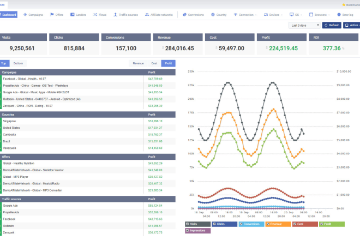The height and width of the screenshot is (240, 360).
Task: Click the Affiliate networks people icon
Action: pos(147,15)
